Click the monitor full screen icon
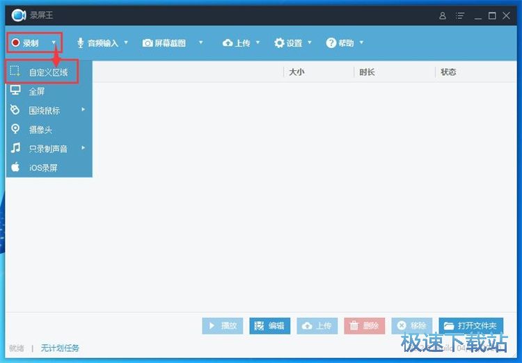The height and width of the screenshot is (363, 522). tap(15, 90)
